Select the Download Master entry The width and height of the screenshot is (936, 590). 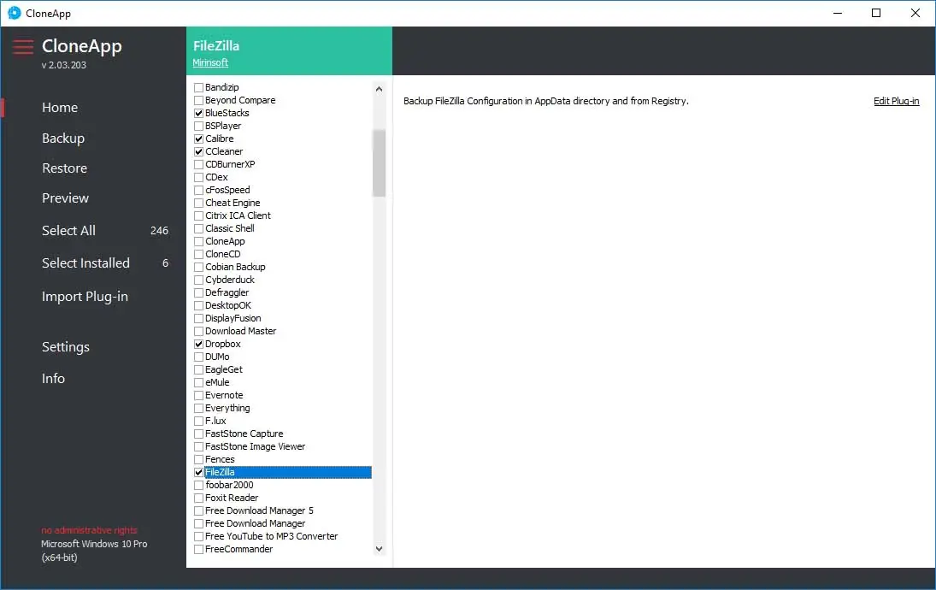click(240, 332)
